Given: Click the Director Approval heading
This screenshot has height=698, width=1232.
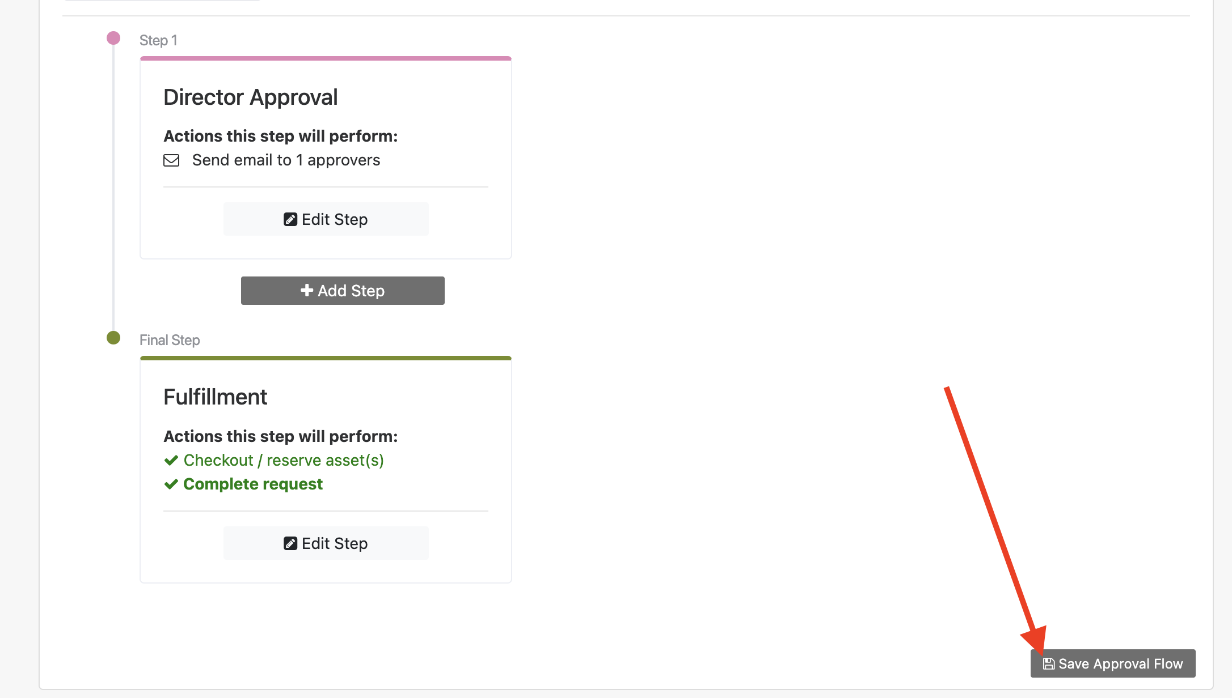Looking at the screenshot, I should 251,97.
